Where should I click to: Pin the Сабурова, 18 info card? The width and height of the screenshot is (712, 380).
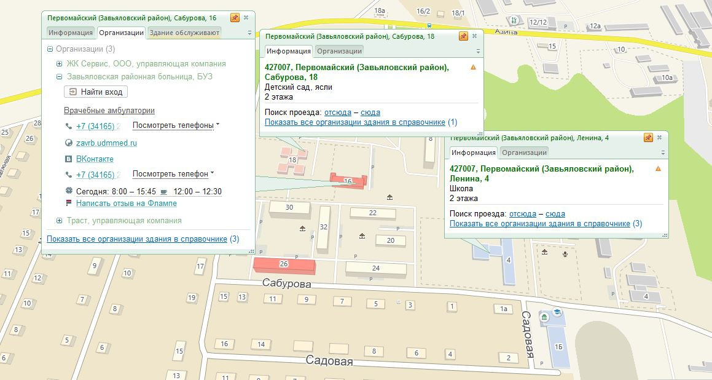[463, 36]
